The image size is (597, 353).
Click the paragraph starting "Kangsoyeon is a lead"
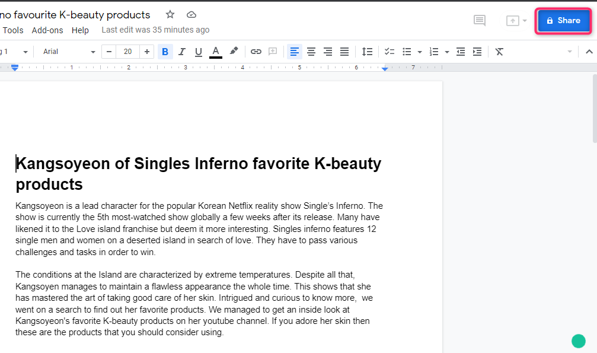(199, 229)
